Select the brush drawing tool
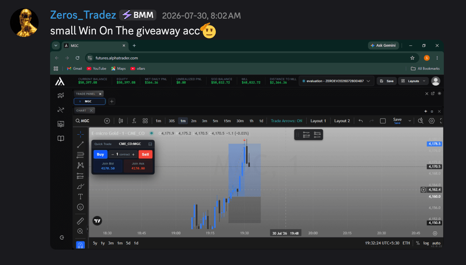 coord(81,186)
